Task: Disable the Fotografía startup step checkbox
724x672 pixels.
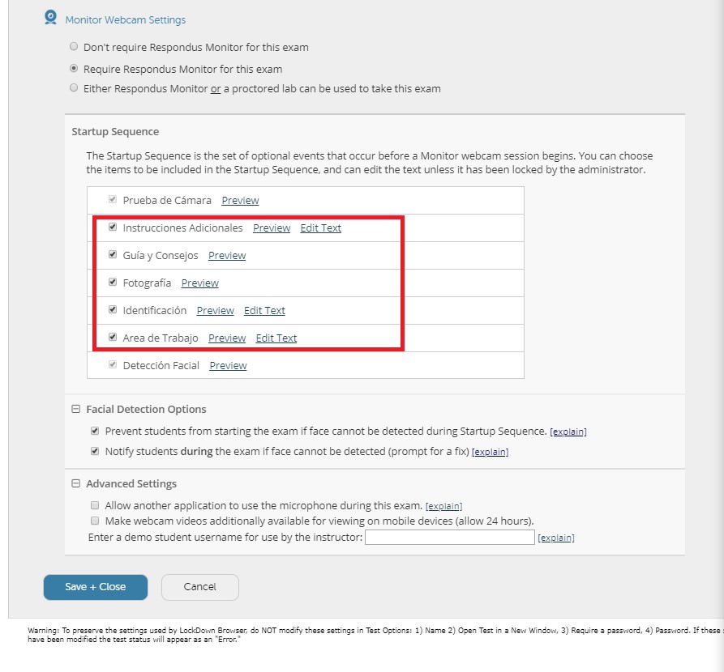Action: point(113,283)
